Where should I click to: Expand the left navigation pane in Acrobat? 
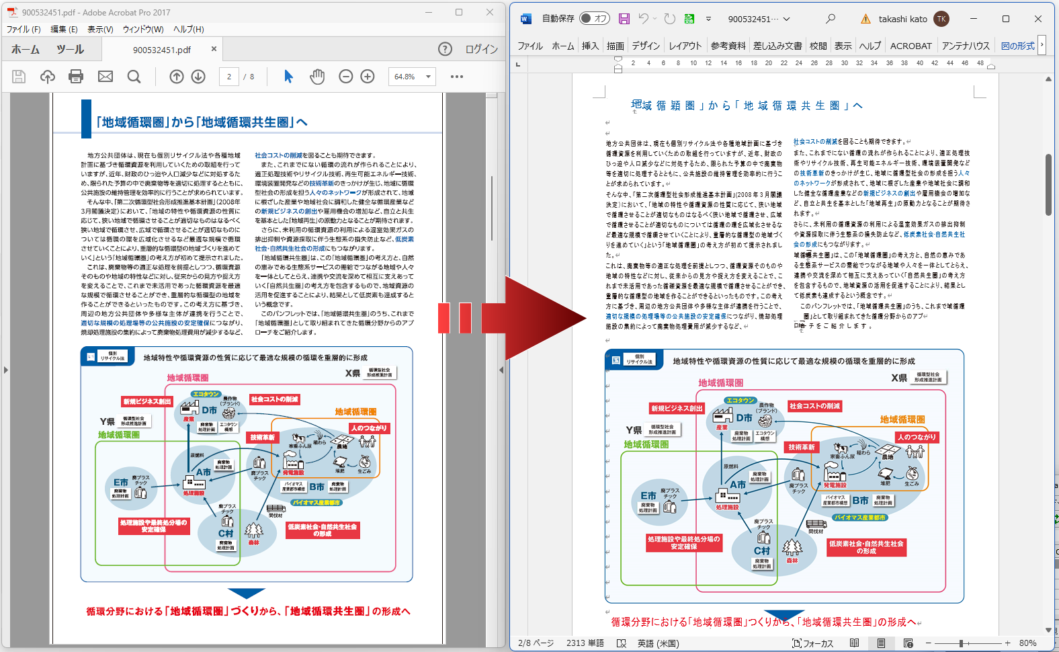pyautogui.click(x=5, y=370)
